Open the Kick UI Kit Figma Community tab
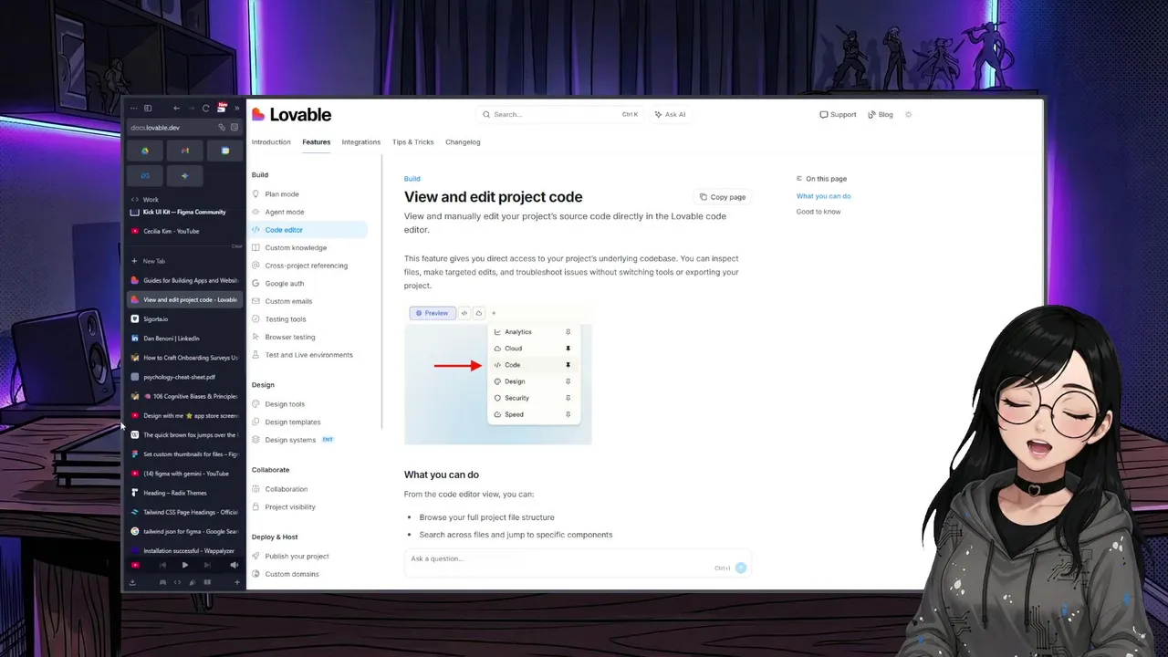Screen dimensions: 1168x657 [x=185, y=212]
